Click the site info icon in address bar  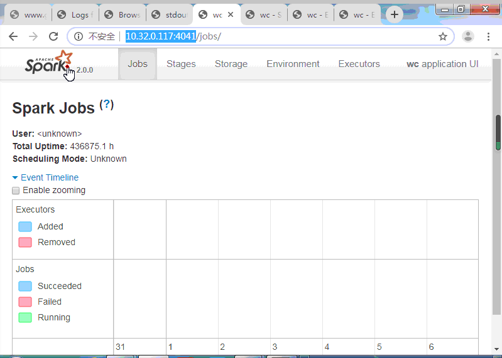click(x=79, y=37)
